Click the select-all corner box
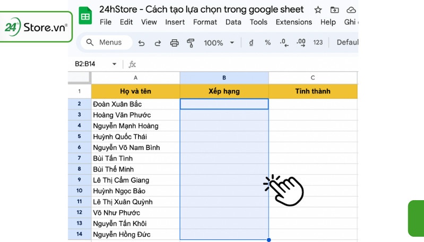Viewport: 424px width, 242px height. pos(79,77)
